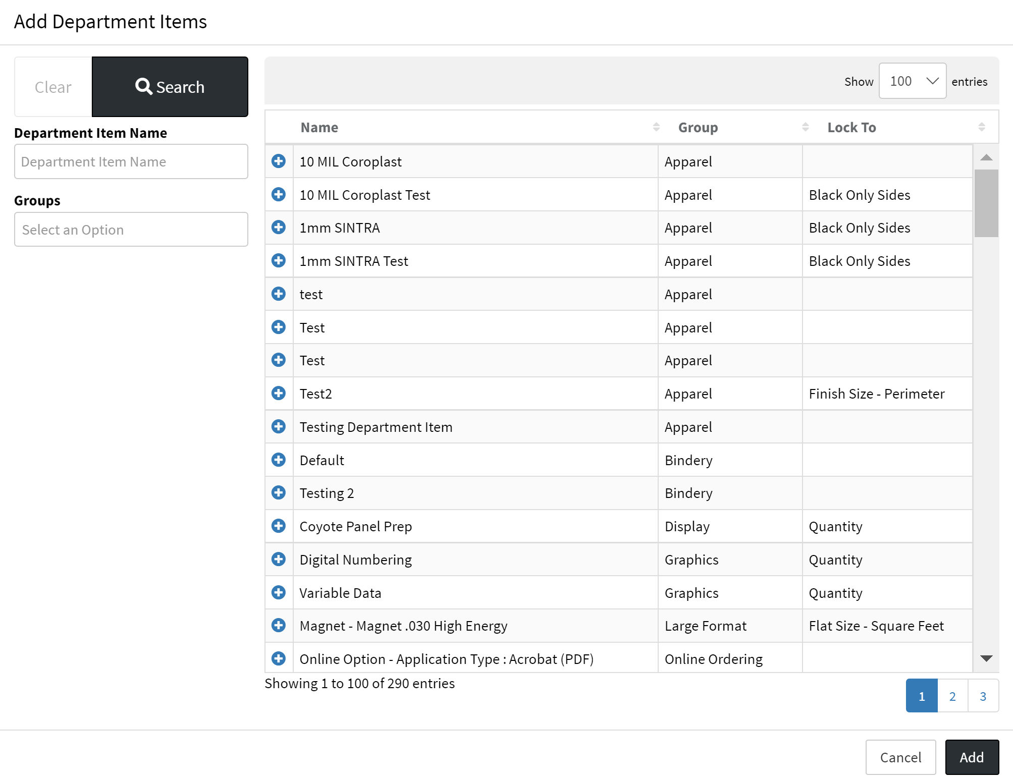Click plus icon for Coyote Panel Prep
Viewport: 1013px width, 781px height.
[278, 526]
